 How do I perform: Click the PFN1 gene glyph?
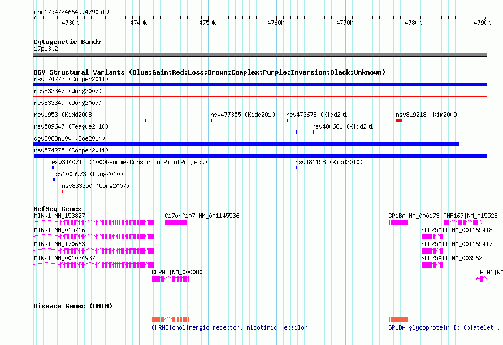[x=482, y=279]
